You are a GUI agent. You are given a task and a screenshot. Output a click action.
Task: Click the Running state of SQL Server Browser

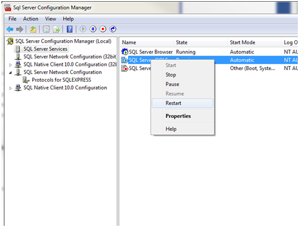tap(185, 52)
